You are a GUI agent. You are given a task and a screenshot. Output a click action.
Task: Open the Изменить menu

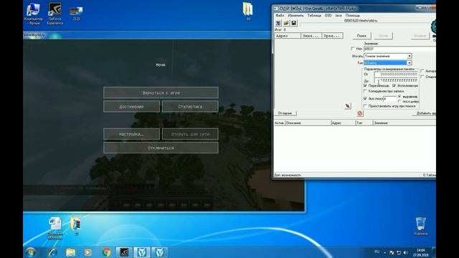pyautogui.click(x=295, y=15)
